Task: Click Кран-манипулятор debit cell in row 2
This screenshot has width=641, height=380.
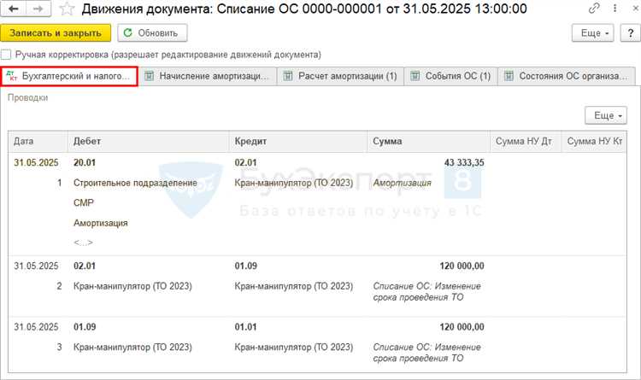Action: pyautogui.click(x=132, y=286)
